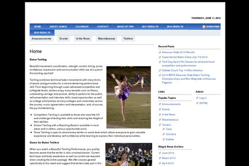
Task: Open the DaNae twirler link
Action: tap(170, 139)
